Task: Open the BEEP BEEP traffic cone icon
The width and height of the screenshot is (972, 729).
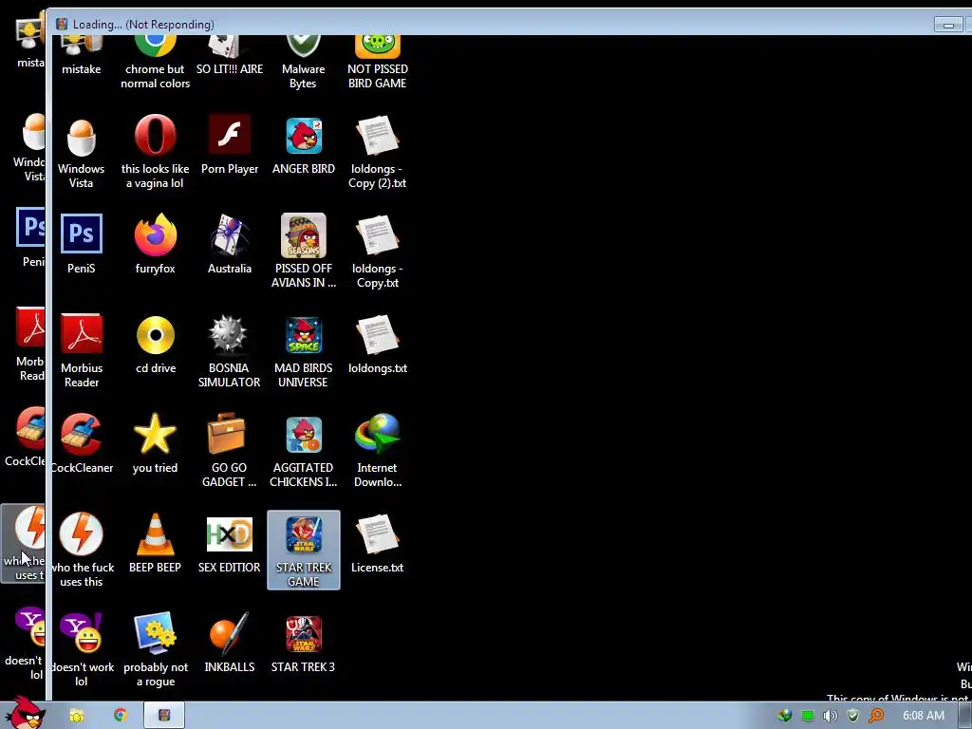Action: 155,533
